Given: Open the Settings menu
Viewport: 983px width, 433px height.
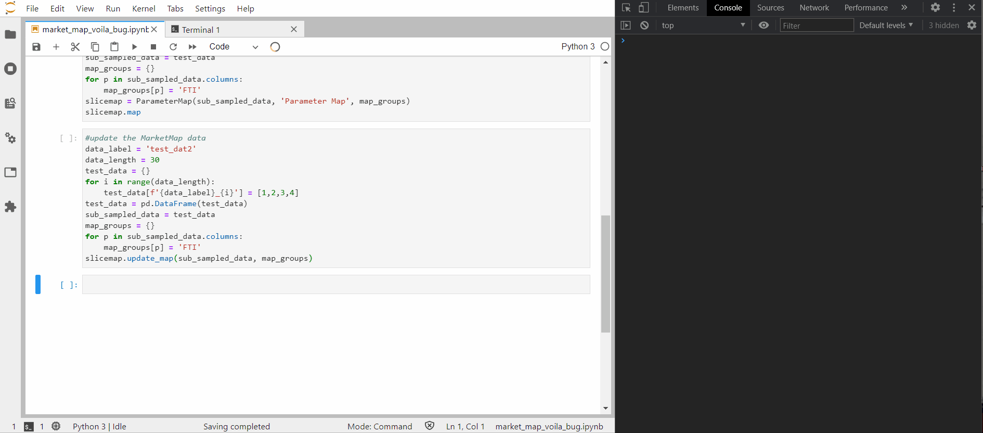Looking at the screenshot, I should tap(210, 8).
